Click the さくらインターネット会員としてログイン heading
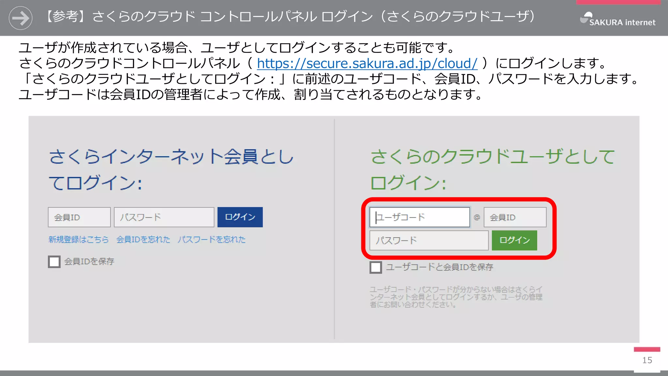The image size is (668, 376). 171,169
